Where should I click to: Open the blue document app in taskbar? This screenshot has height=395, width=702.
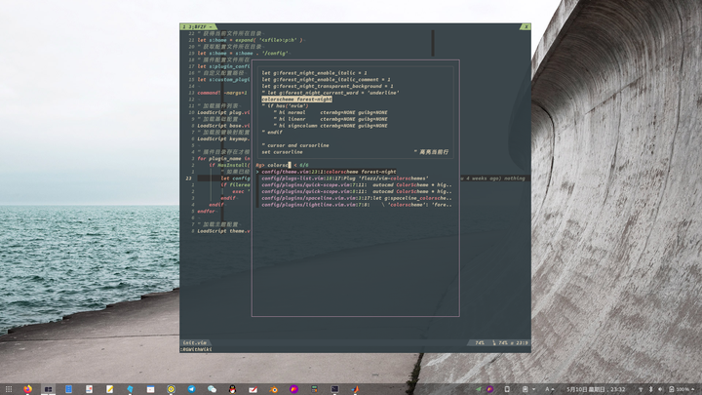click(68, 389)
